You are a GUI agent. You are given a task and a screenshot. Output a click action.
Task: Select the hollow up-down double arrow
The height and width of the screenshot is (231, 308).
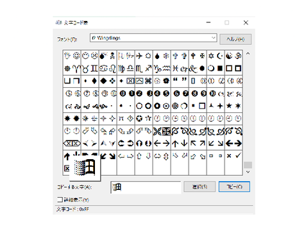click(x=166, y=156)
